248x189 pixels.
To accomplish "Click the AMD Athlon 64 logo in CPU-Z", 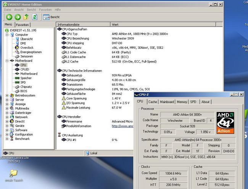I will [225, 123].
